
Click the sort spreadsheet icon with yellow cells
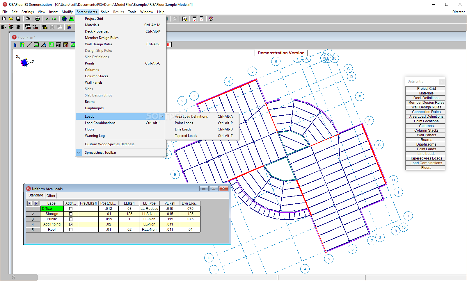click(45, 27)
